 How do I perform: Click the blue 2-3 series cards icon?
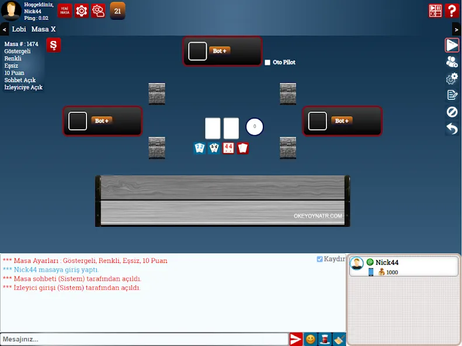point(200,148)
